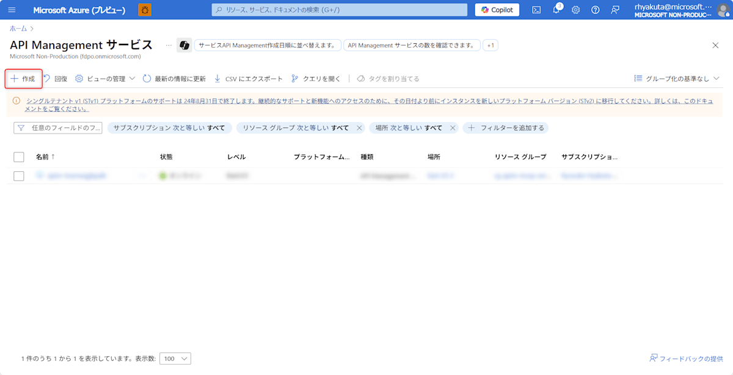Click the 作成 (create) button
This screenshot has height=375, width=733.
point(23,79)
